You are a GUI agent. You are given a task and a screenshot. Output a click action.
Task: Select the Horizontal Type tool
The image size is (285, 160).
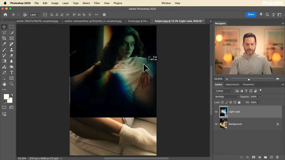point(11,73)
